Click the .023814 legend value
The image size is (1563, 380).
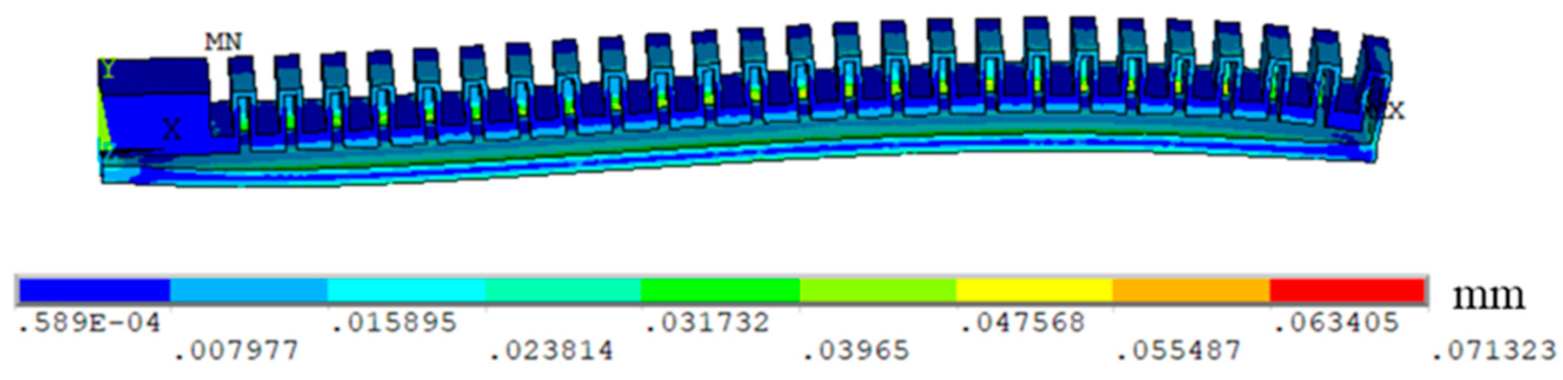[551, 351]
